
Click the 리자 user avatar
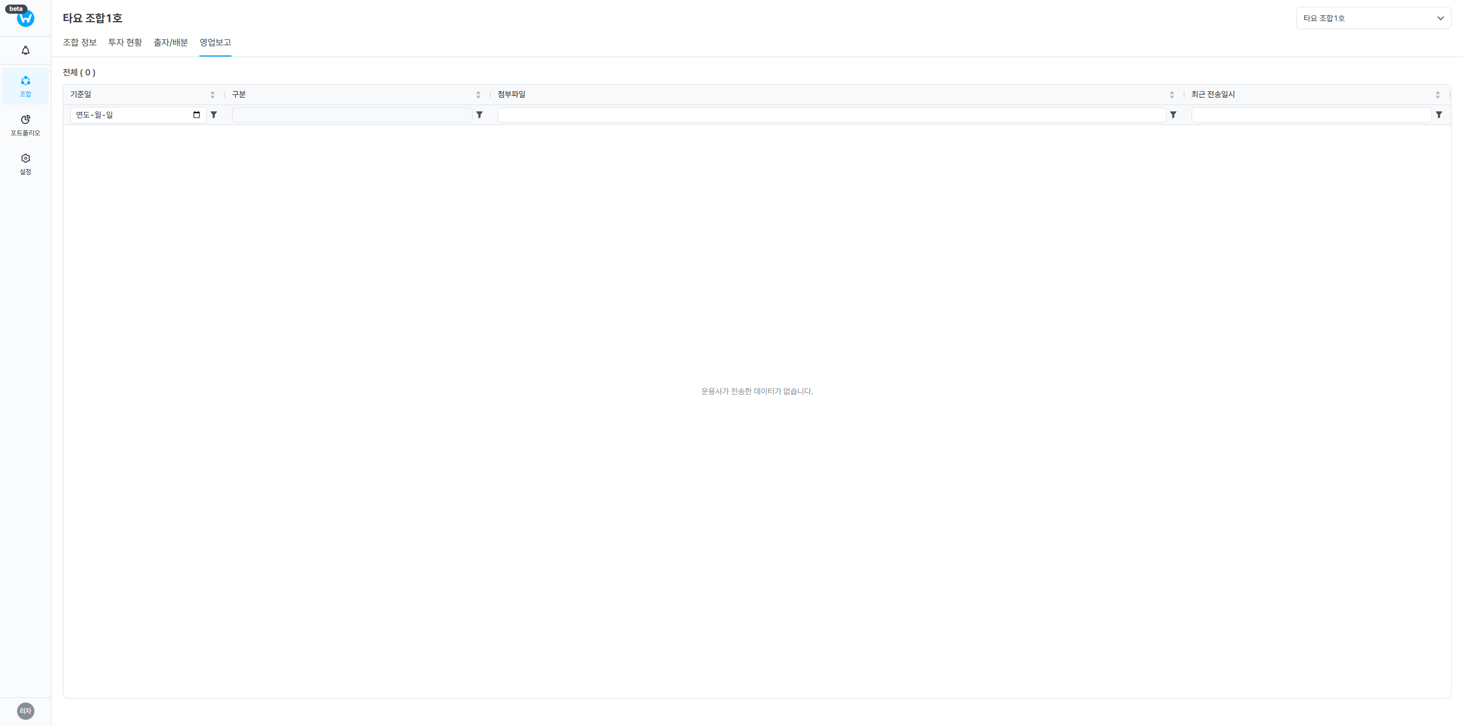coord(25,711)
